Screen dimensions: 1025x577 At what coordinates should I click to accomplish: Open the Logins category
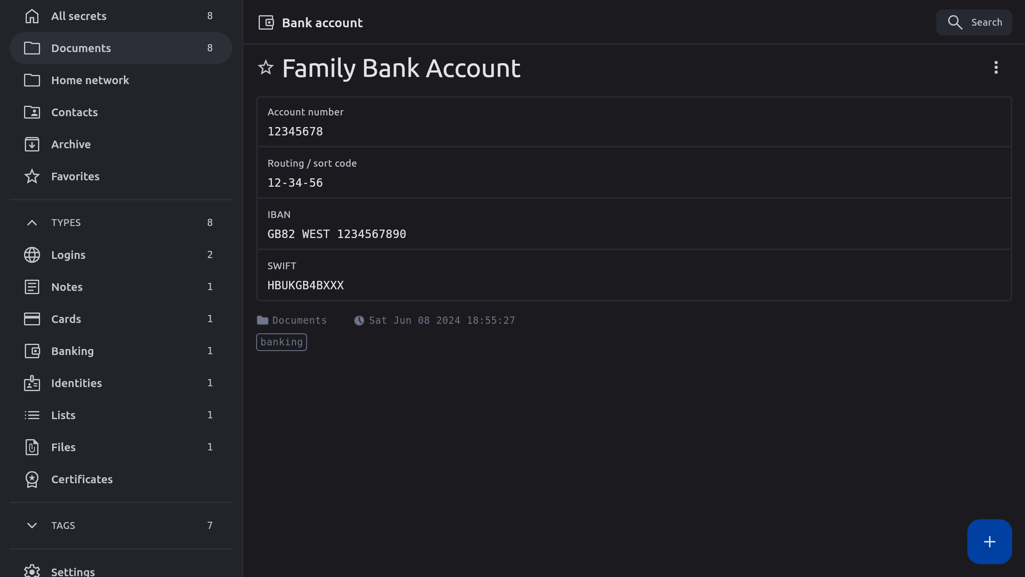(68, 255)
